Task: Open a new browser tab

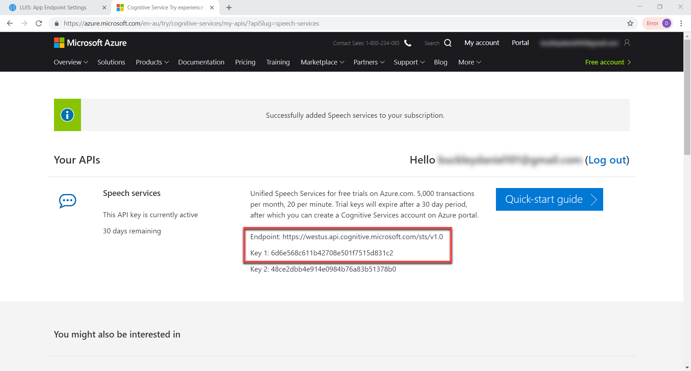Action: click(x=229, y=8)
